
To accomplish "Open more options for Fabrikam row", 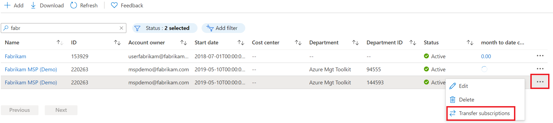I will (540, 56).
